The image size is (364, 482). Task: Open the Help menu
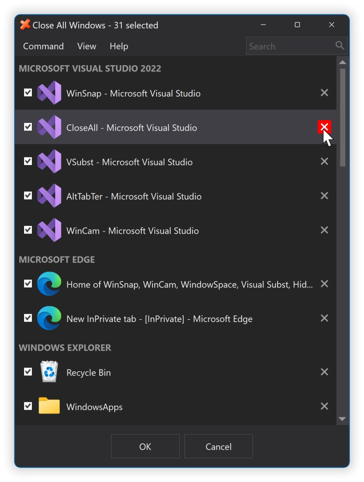119,46
